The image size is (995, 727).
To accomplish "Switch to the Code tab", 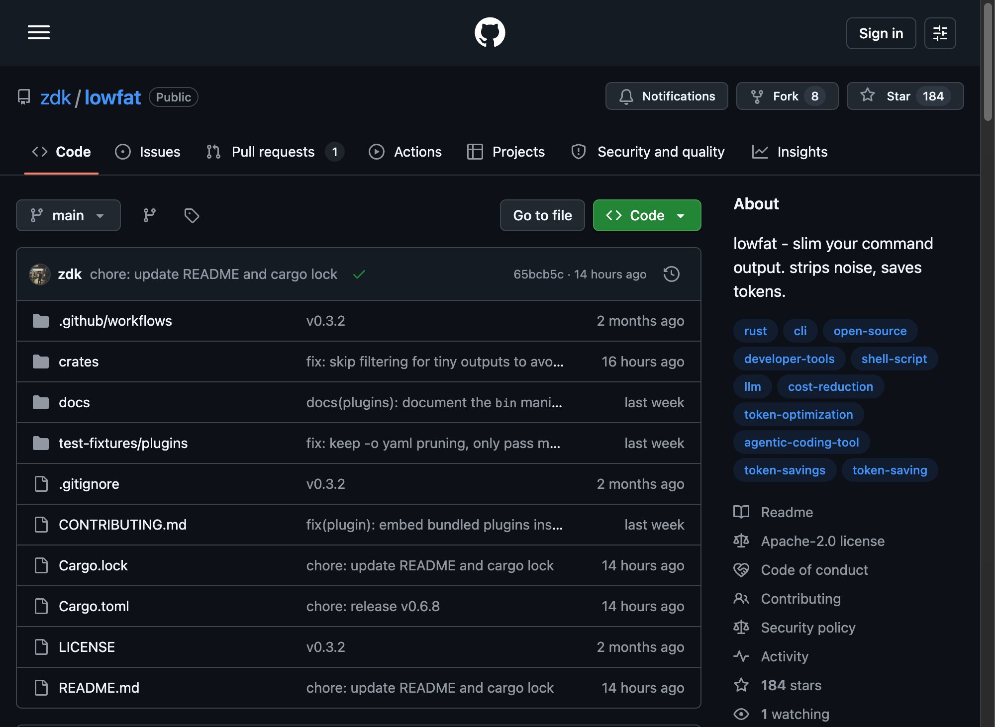I will [x=61, y=152].
